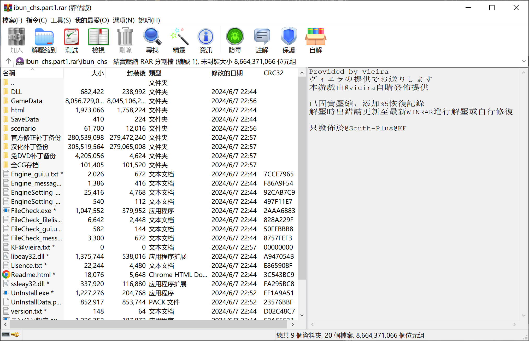The image size is (529, 341).
Task: Select the Readme.html file
Action: 31,275
